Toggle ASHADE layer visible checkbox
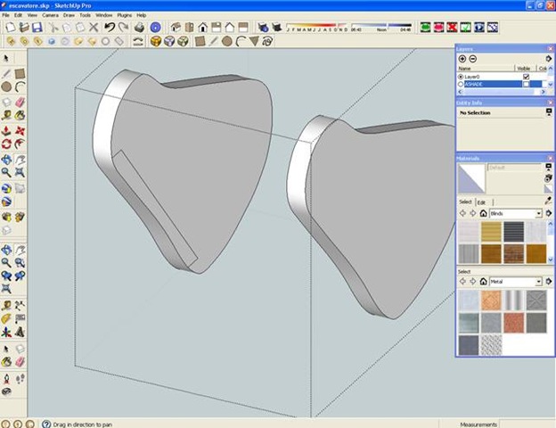The height and width of the screenshot is (428, 556). pos(526,85)
